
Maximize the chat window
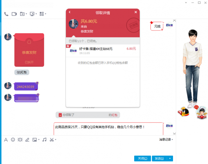199,3
